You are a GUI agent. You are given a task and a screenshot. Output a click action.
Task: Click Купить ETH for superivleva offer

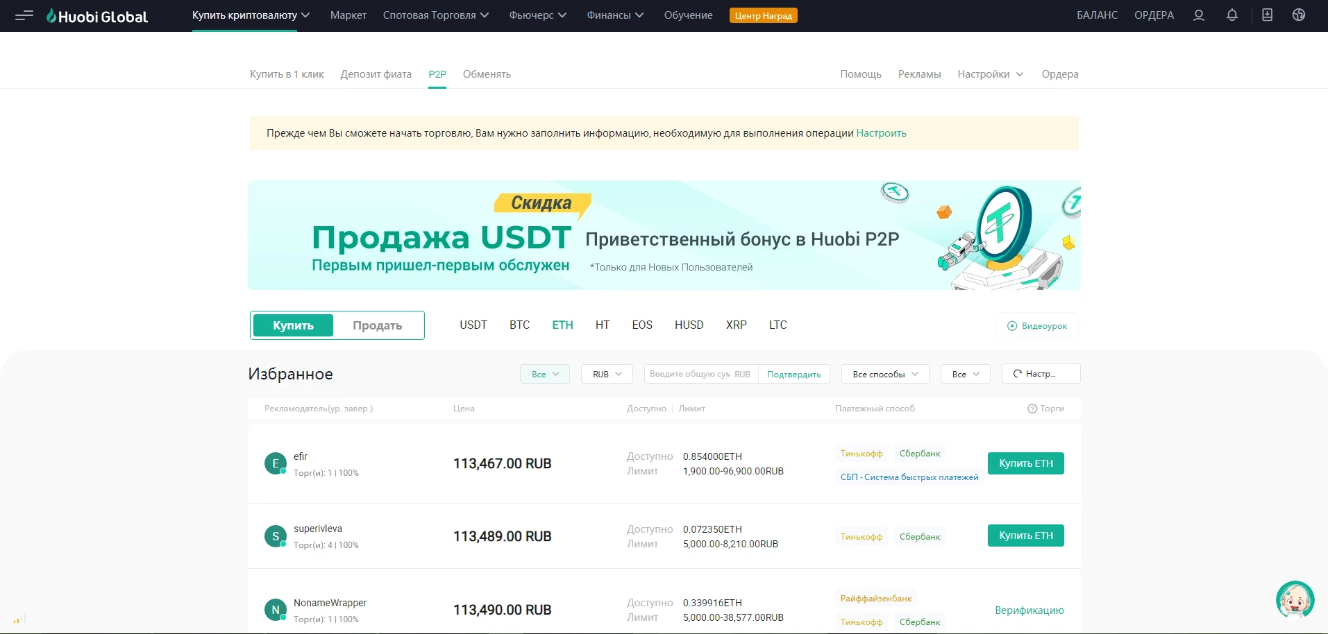[x=1026, y=536]
